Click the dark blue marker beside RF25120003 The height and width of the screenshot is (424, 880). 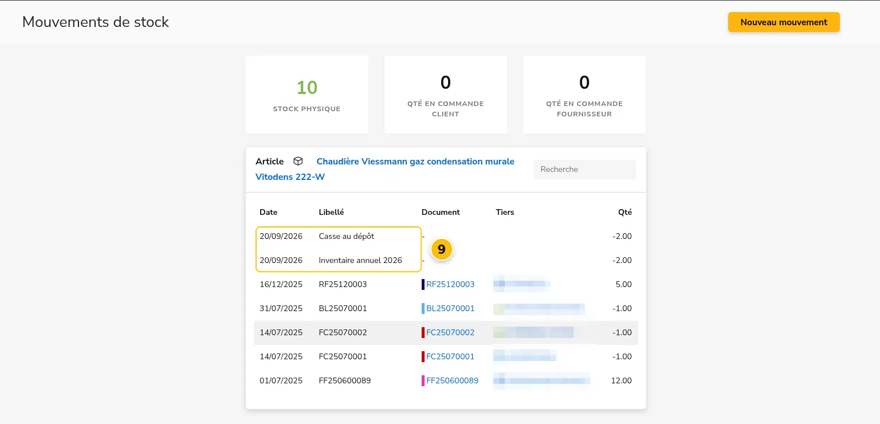[423, 284]
